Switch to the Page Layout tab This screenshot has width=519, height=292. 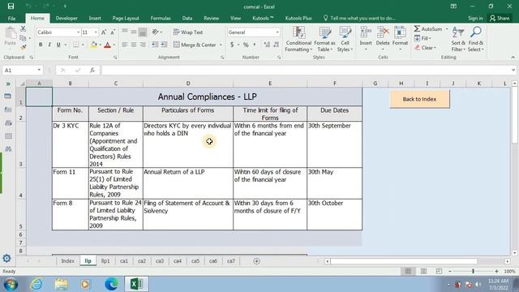[126, 18]
